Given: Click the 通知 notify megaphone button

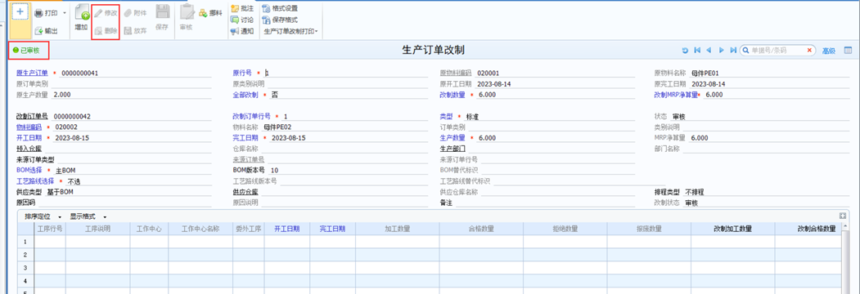Looking at the screenshot, I should (x=242, y=31).
